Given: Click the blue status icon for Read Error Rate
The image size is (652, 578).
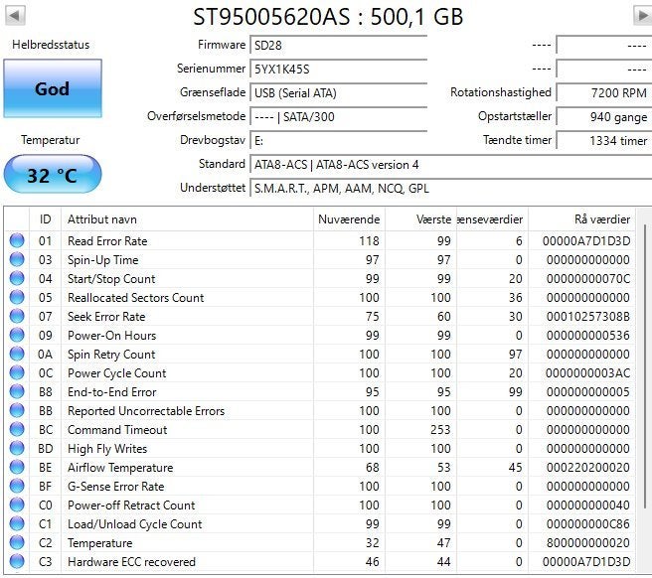Looking at the screenshot, I should coord(17,240).
